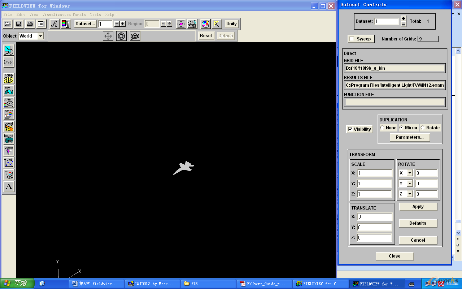Open the colormap spectrum tool
The height and width of the screenshot is (289, 462).
coord(66,24)
